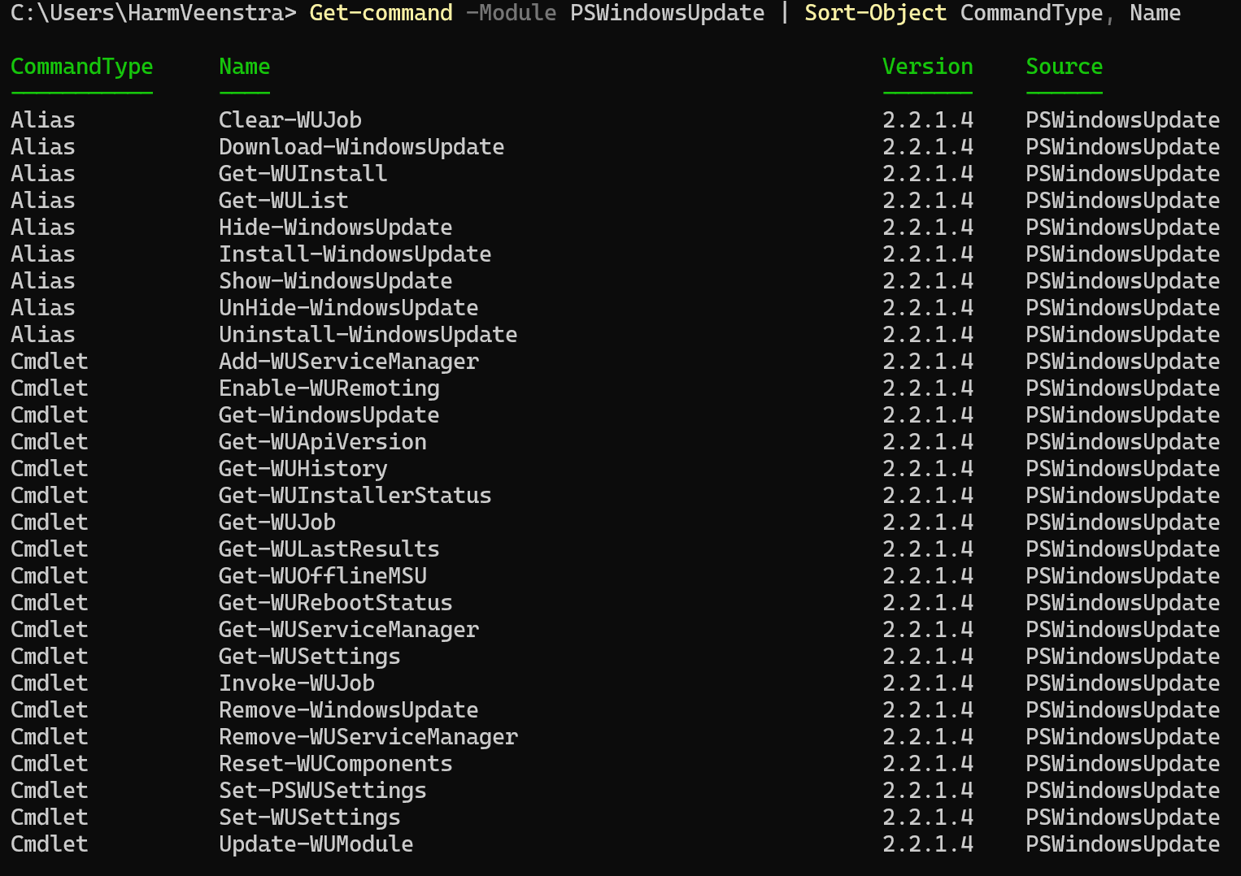This screenshot has height=876, width=1241.
Task: Click the Install-WindowsUpdate alias entry
Action: pos(355,254)
